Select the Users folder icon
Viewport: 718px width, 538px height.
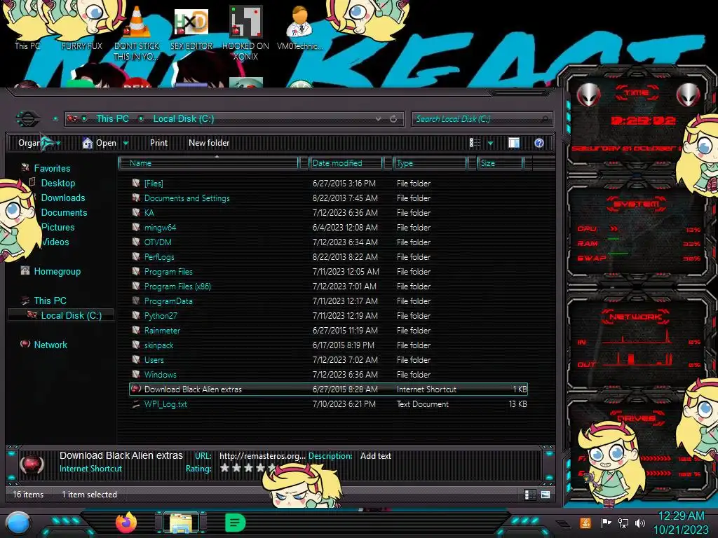pyautogui.click(x=136, y=359)
